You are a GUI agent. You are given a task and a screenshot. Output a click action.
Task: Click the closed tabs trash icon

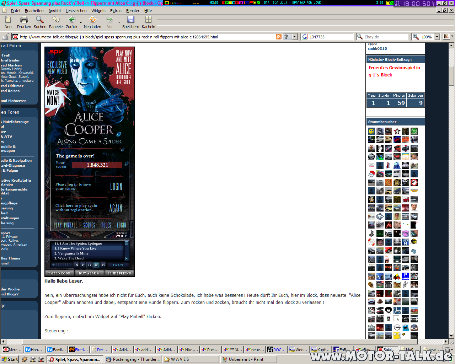(x=448, y=350)
